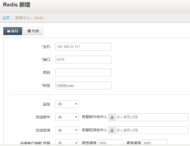Click the 告警邮件收件人 recipients field

click(x=152, y=117)
